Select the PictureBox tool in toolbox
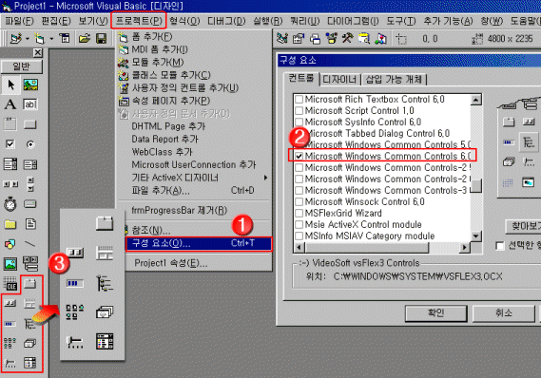Image resolution: width=541 pixels, height=378 pixels. [30, 85]
